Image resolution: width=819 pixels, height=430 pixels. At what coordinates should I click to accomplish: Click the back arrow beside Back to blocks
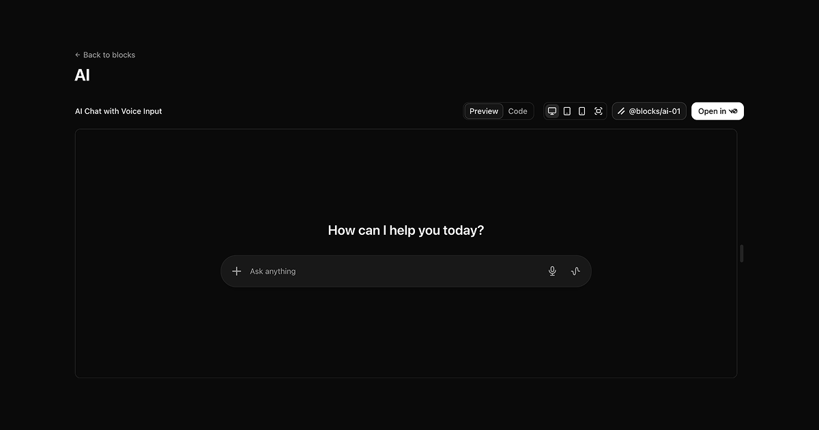[76, 55]
